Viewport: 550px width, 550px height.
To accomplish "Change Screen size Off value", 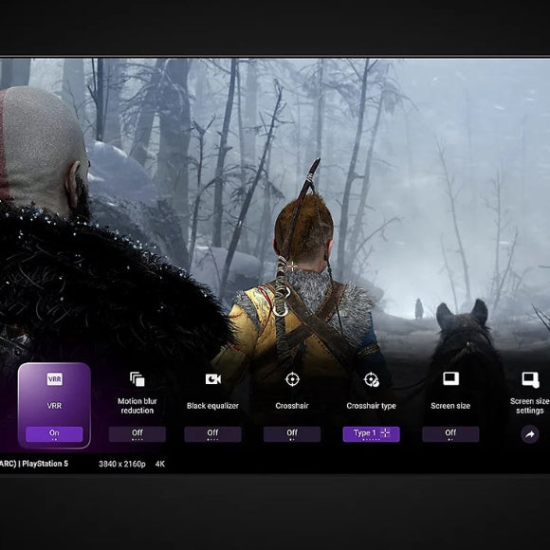I will 450,434.
